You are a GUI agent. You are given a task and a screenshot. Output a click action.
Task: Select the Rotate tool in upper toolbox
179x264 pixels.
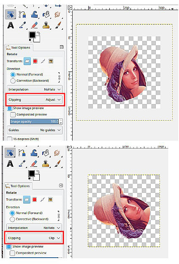(11, 14)
